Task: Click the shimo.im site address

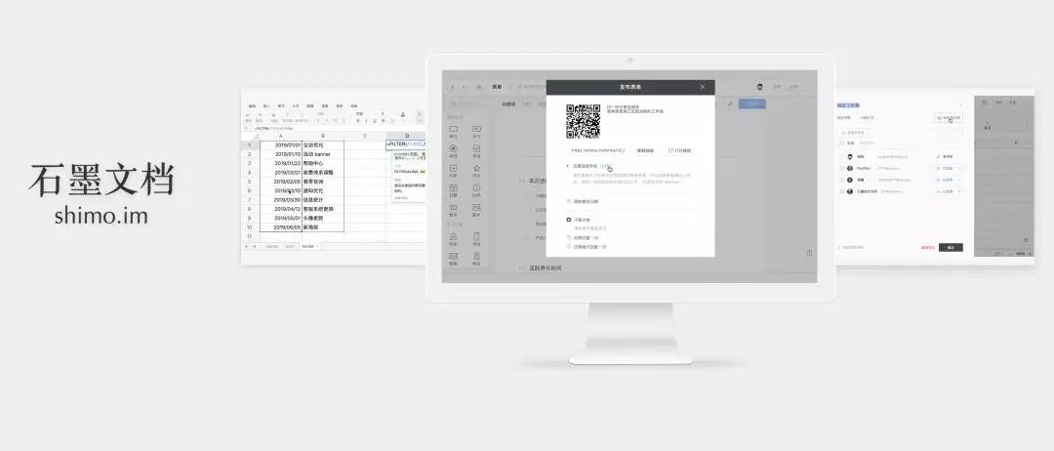Action: 101,216
